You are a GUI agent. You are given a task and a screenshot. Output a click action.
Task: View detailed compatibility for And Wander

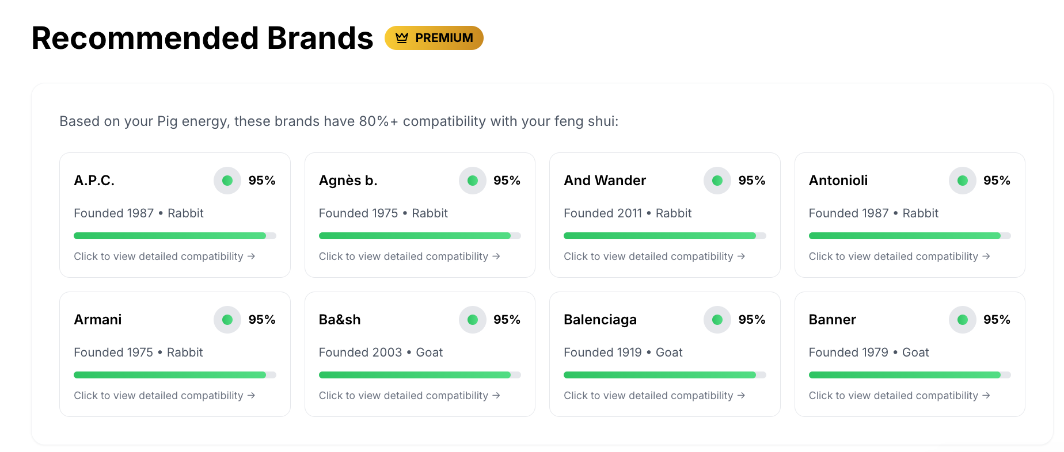654,256
